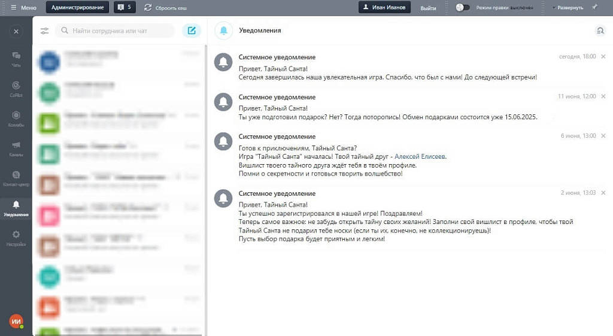Open Настройки gear in the sidebar

click(x=16, y=238)
